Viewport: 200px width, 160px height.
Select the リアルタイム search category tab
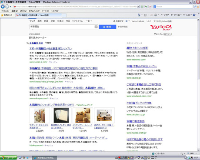tap(77, 21)
